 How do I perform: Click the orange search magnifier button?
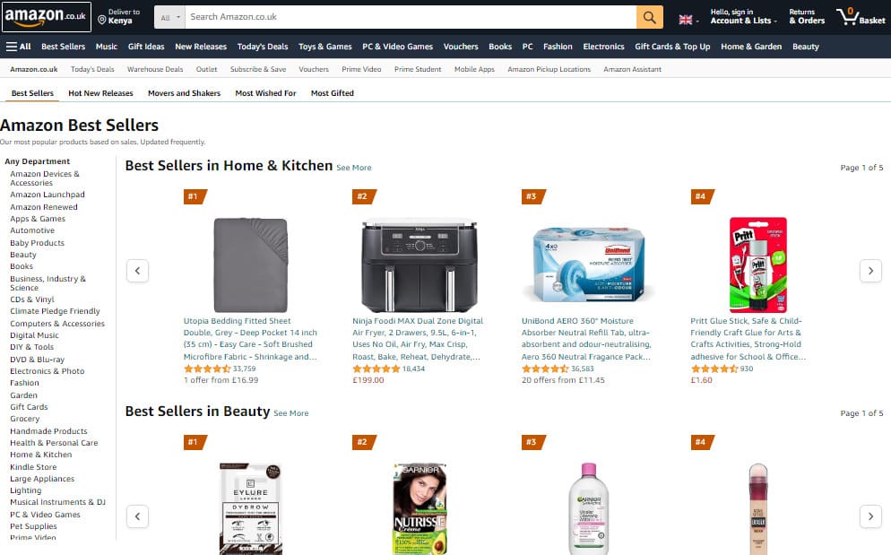[649, 17]
